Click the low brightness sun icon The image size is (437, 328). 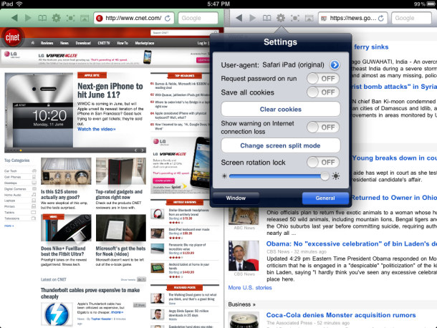224,176
